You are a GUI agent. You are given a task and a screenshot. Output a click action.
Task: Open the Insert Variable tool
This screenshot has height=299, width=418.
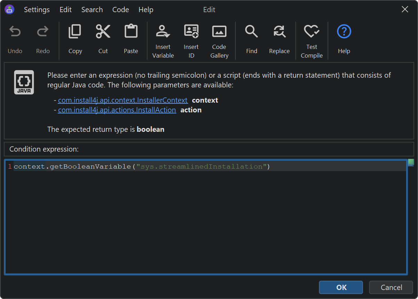[163, 32]
